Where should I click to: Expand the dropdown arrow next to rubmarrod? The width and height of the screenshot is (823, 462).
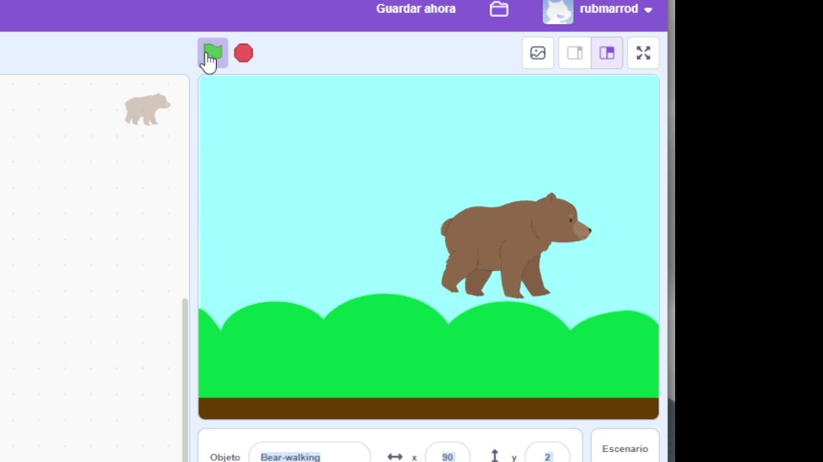pos(648,10)
